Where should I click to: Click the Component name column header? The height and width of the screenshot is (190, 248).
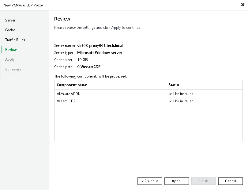pos(72,85)
